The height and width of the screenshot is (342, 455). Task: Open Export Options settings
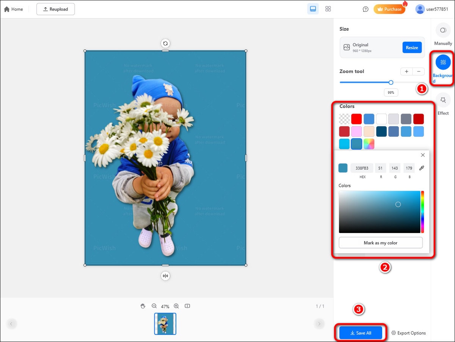point(408,333)
